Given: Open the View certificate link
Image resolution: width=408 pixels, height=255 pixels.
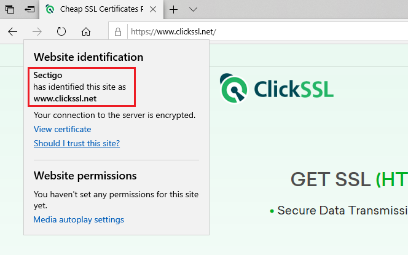Looking at the screenshot, I should click(x=63, y=129).
